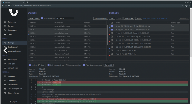Image resolution: width=192 pixels, height=105 pixels.
Task: Open the Network scan icon
Action: (x=5, y=68)
